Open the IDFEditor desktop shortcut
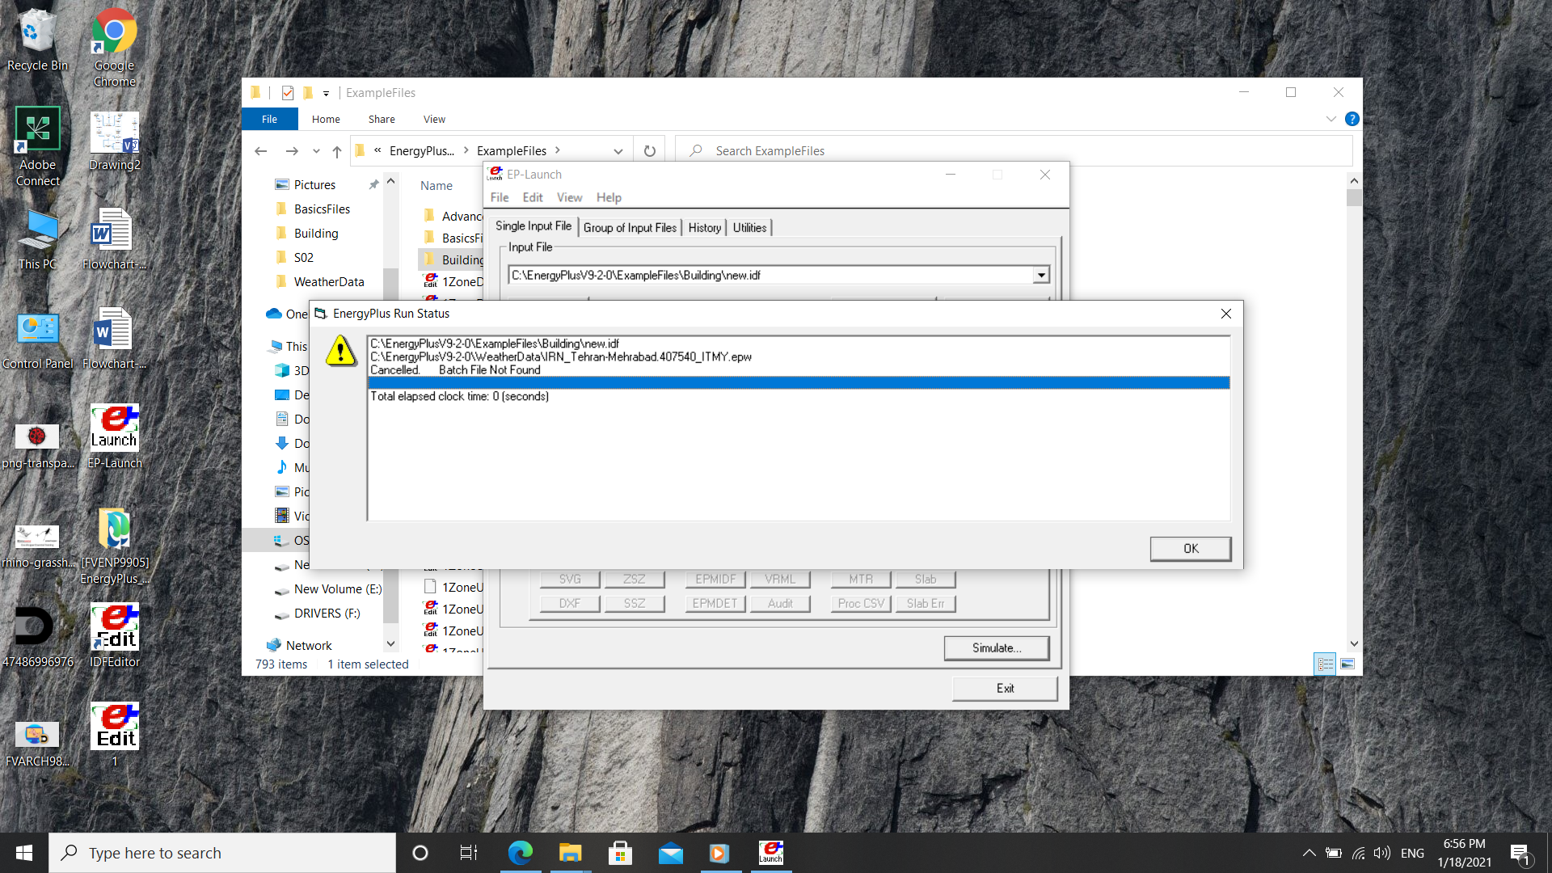1552x873 pixels. click(x=114, y=635)
